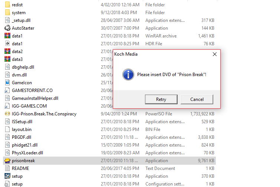This screenshot has height=187, width=280.
Task: Click the setup application icon
Action: pos(7,176)
